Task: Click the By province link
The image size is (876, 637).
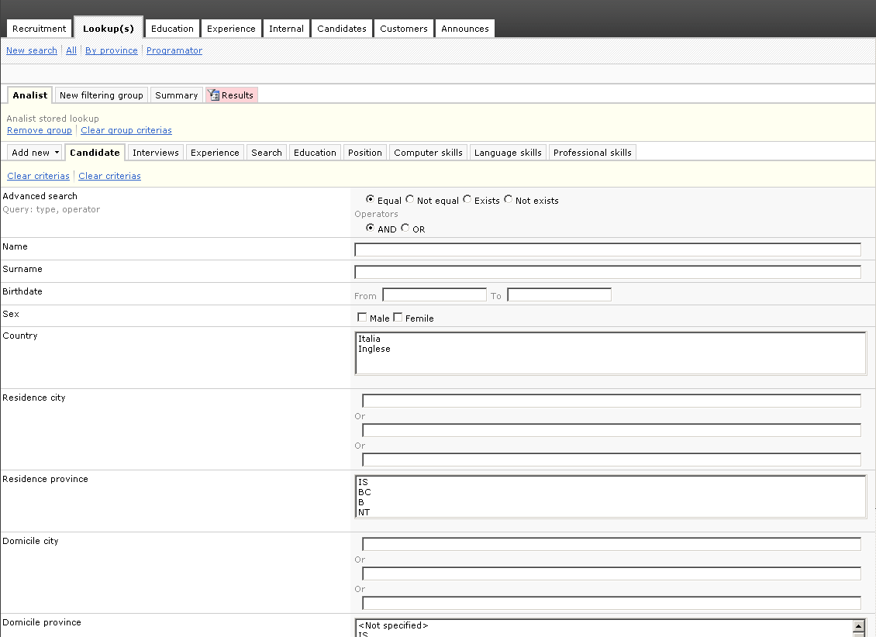Action: pos(111,50)
